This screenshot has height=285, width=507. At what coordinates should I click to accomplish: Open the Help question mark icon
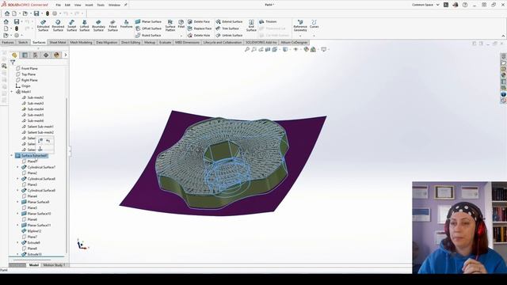point(465,5)
